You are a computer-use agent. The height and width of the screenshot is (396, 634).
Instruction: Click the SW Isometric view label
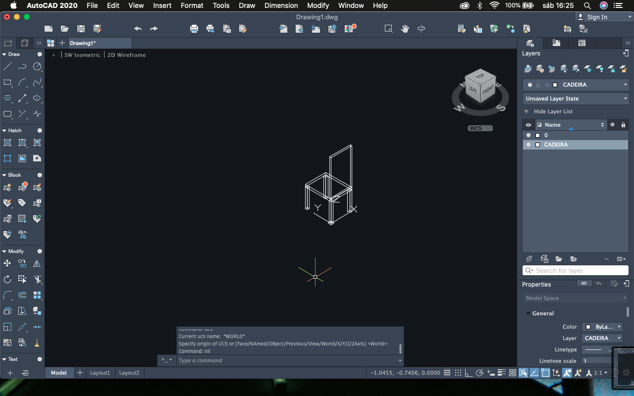tap(82, 55)
